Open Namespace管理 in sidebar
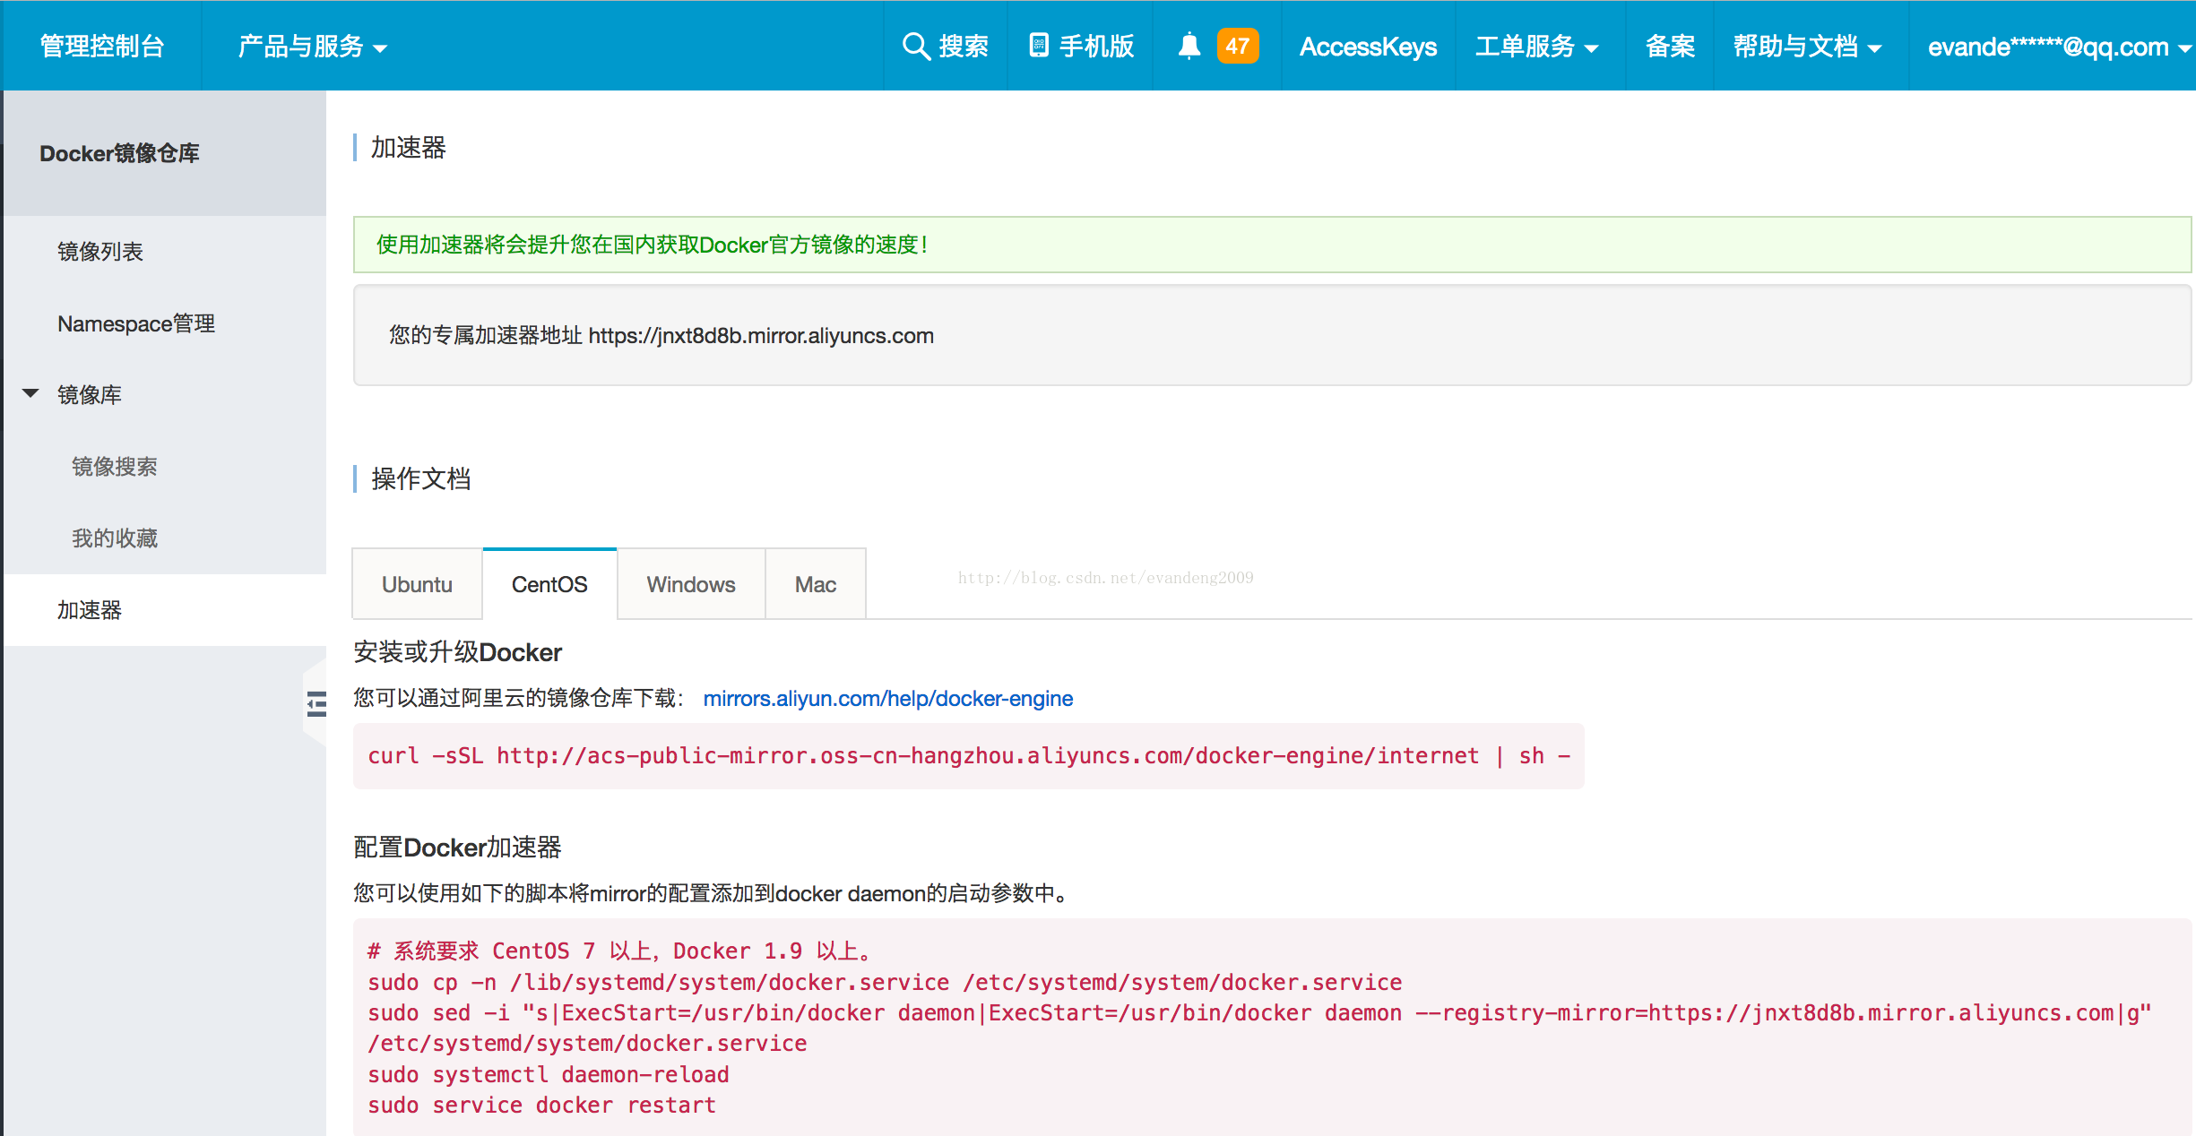This screenshot has width=2196, height=1136. coord(136,323)
